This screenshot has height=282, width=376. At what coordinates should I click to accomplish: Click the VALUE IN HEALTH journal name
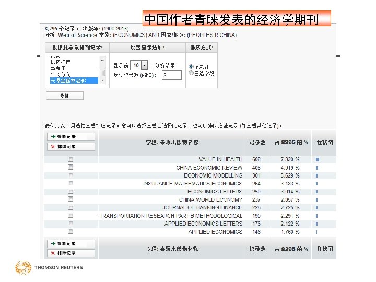220,159
